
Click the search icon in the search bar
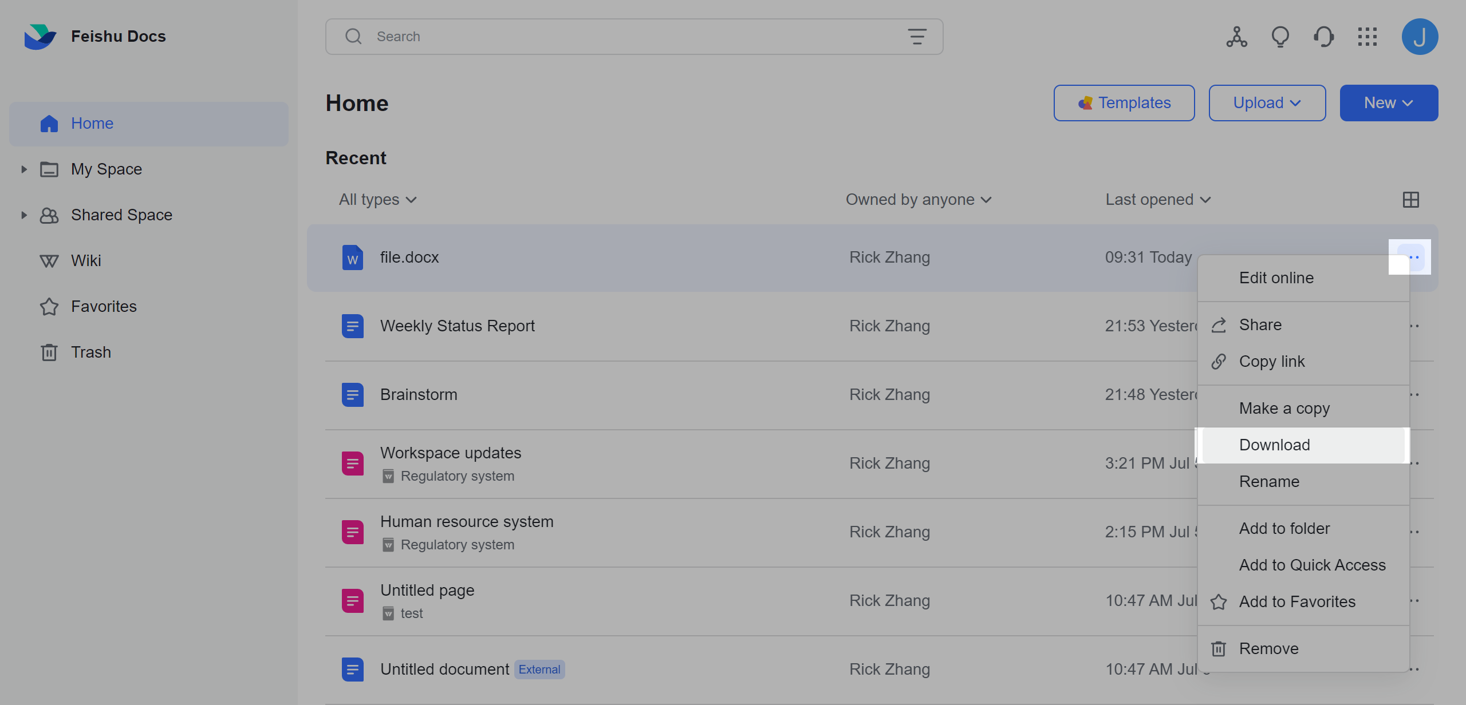[x=353, y=36]
